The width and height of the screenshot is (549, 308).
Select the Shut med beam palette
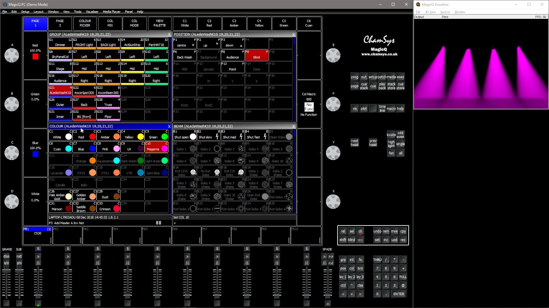pos(233,135)
